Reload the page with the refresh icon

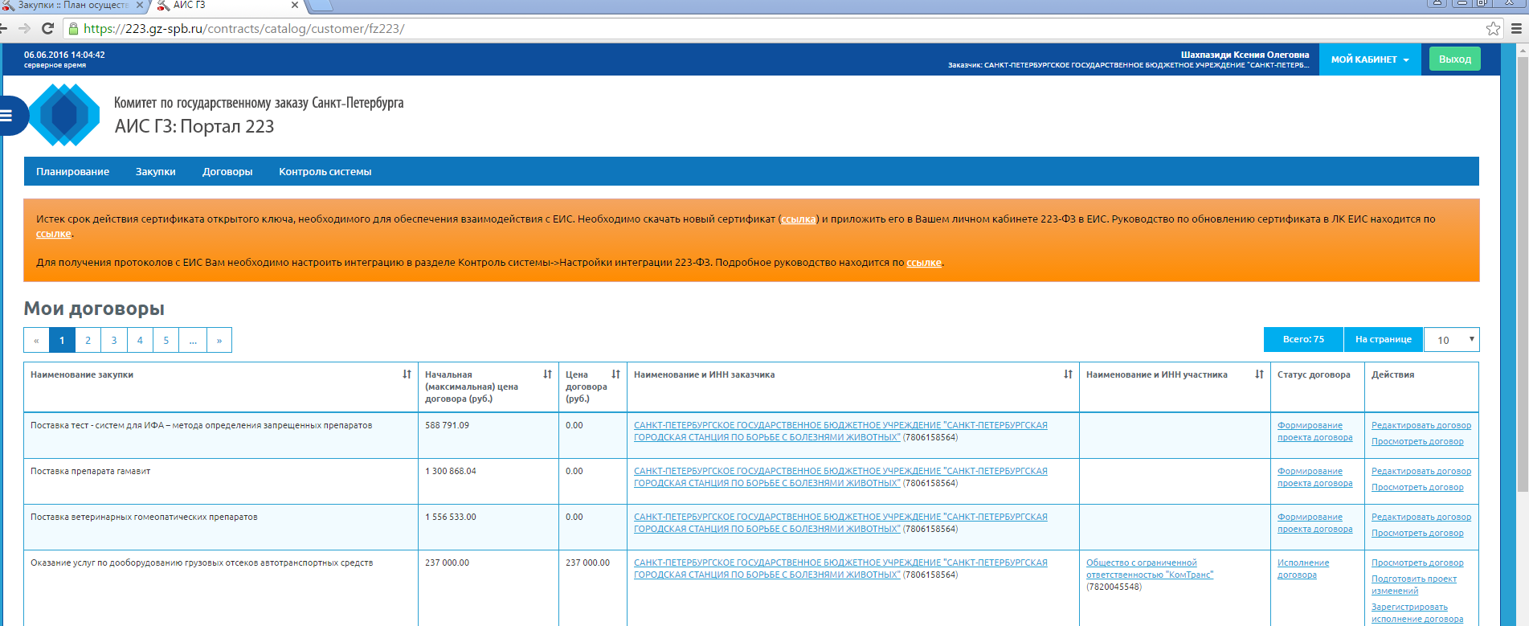coord(47,29)
